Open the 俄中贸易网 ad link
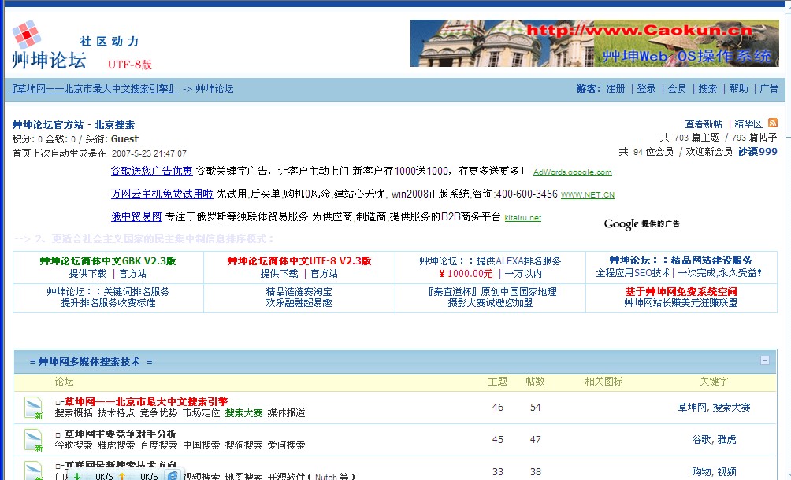The image size is (791, 480). (136, 216)
